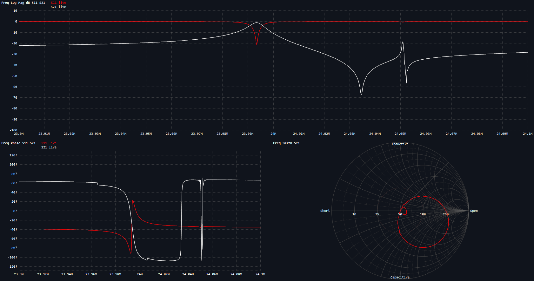Click the "0?" phase axis label

pyautogui.click(x=15, y=211)
